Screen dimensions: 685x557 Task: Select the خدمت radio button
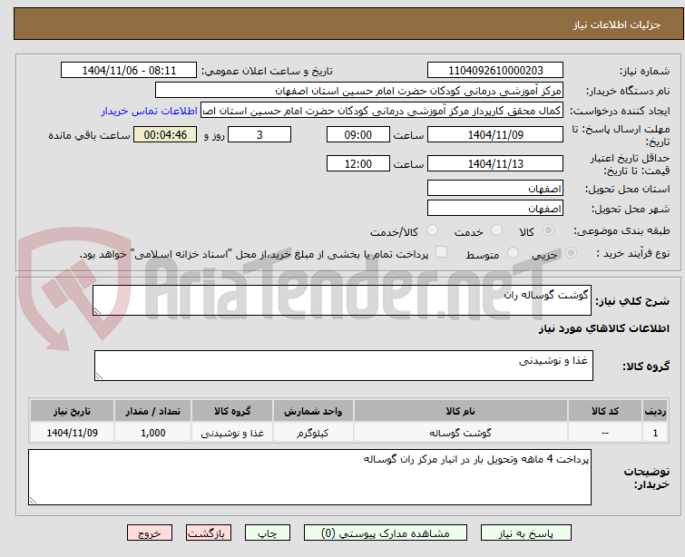point(496,230)
